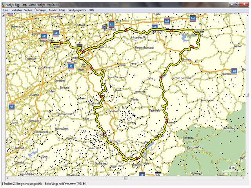Click the airport symbol near Holzwickede
The height and width of the screenshot is (188, 251).
click(104, 27)
